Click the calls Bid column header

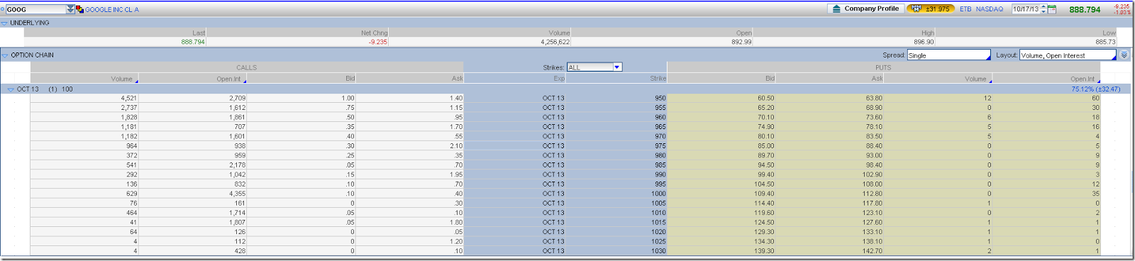click(x=350, y=78)
